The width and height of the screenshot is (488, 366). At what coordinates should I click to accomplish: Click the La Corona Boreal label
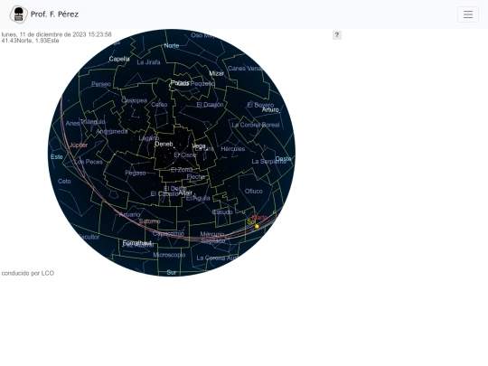click(x=256, y=125)
